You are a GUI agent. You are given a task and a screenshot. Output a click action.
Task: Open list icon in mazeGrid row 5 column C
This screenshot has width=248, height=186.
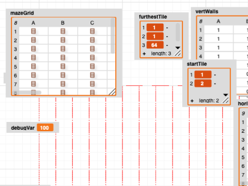coord(92,67)
